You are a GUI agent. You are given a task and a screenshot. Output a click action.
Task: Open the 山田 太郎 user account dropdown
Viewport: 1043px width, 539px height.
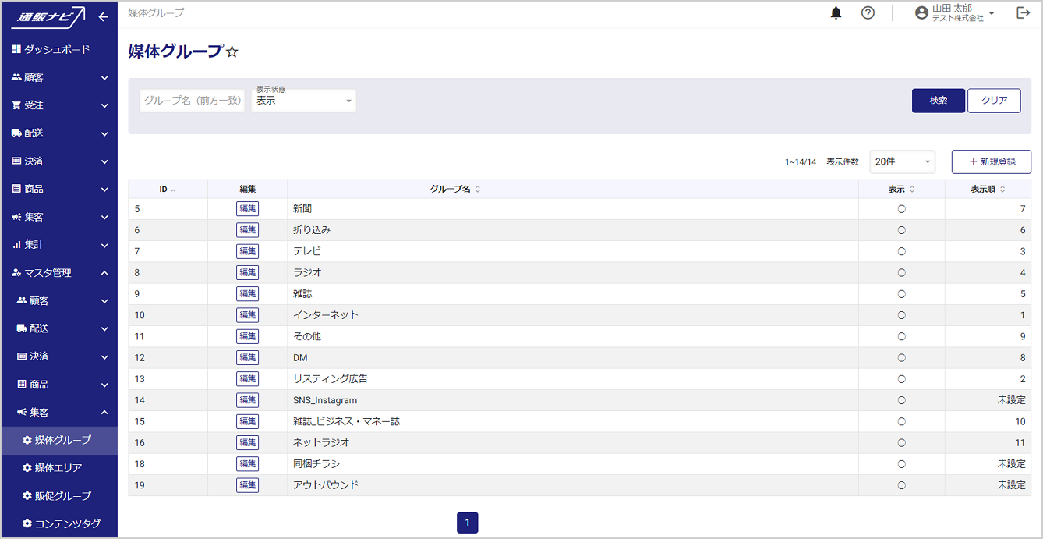pos(955,13)
